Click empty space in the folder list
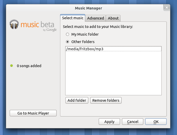The width and height of the screenshot is (177, 135). 113,74
